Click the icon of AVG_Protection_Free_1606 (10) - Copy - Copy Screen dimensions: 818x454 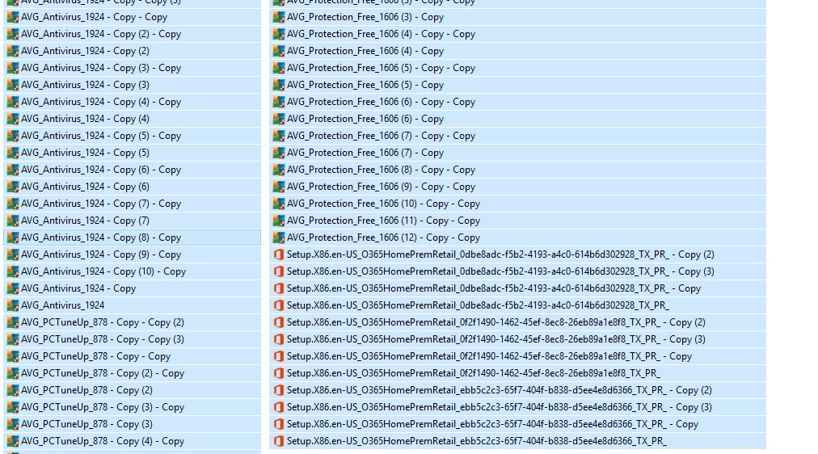(x=279, y=204)
